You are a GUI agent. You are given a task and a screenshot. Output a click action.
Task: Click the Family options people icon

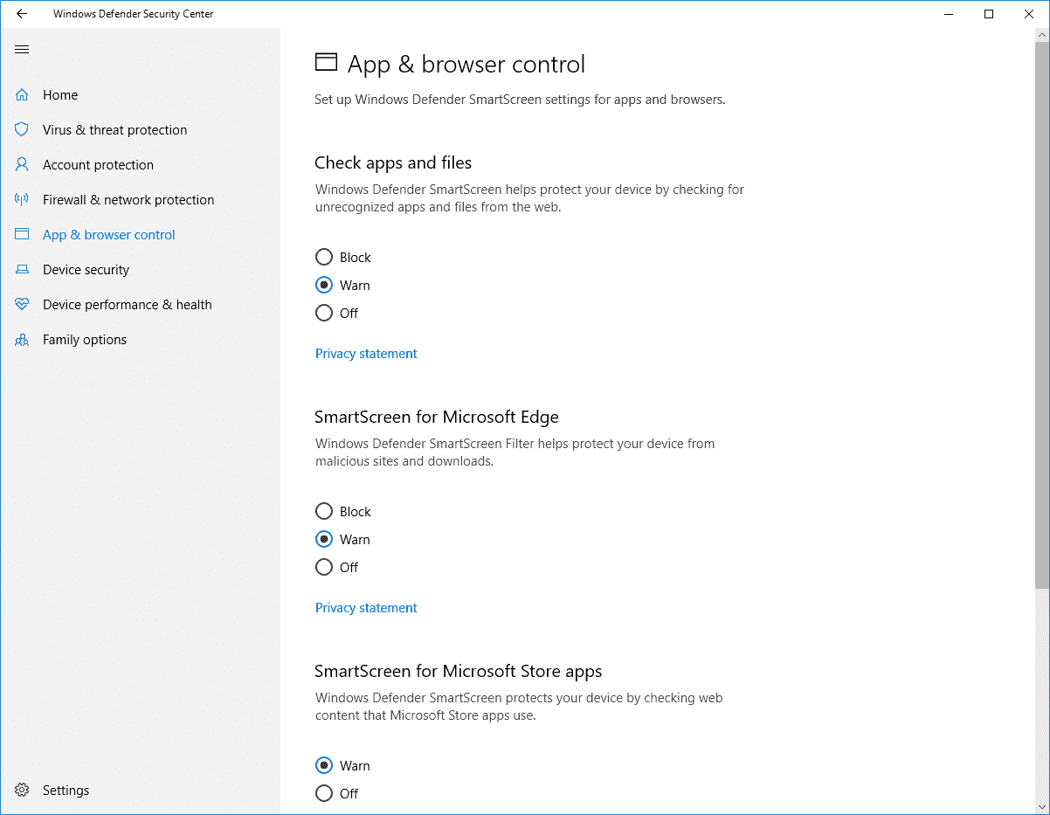(22, 340)
